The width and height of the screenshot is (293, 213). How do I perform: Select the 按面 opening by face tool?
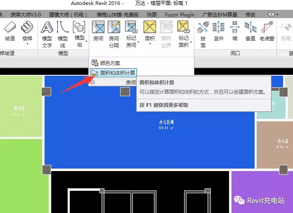(203, 34)
